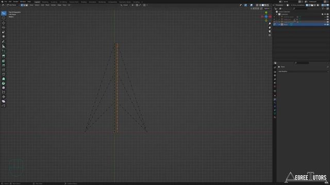The image size is (330, 185).
Task: Enable face select mode
Action: pyautogui.click(x=26, y=5)
